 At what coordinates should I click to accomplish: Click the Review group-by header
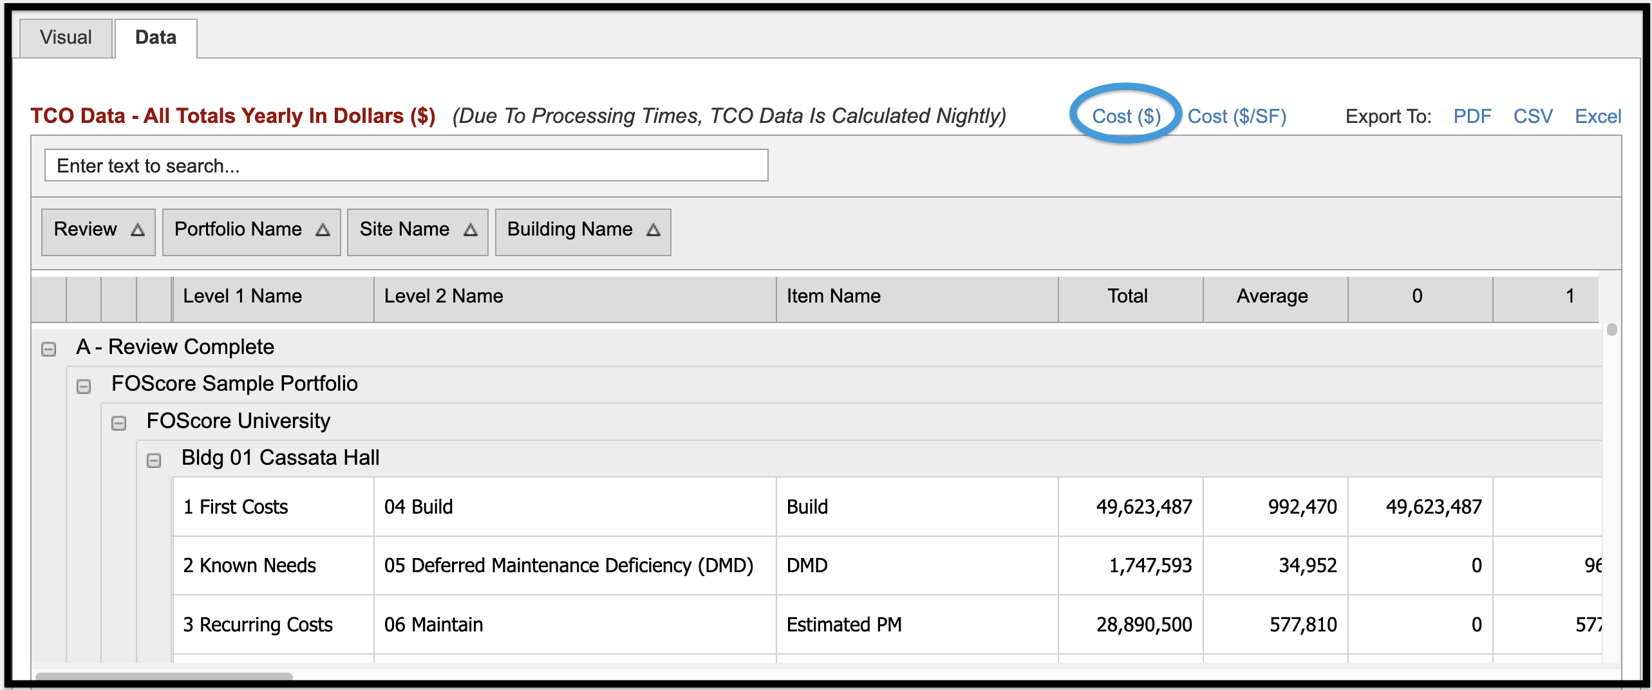click(99, 232)
